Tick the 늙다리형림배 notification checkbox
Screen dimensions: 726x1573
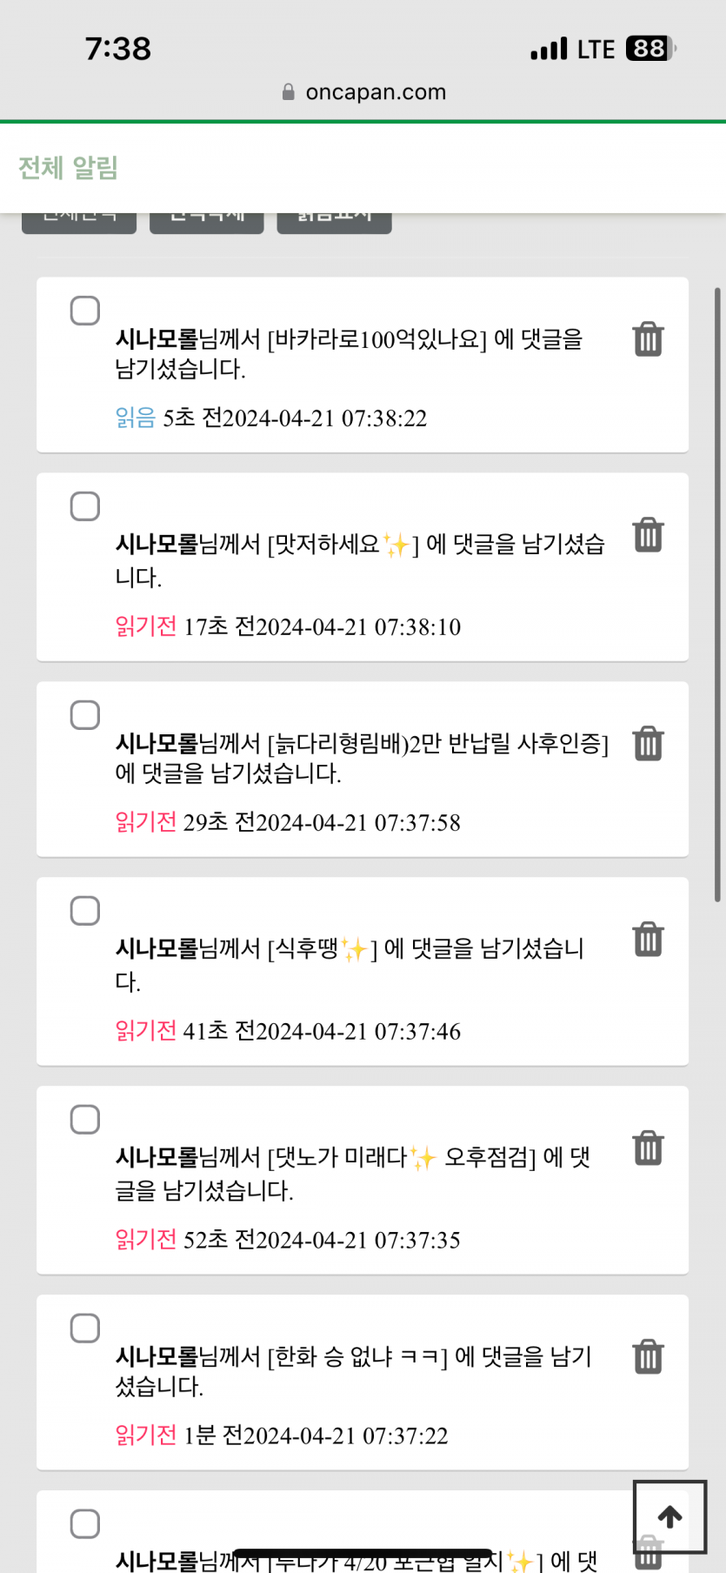point(85,715)
